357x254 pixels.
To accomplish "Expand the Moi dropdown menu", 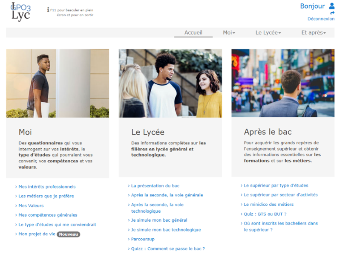I will tap(229, 33).
